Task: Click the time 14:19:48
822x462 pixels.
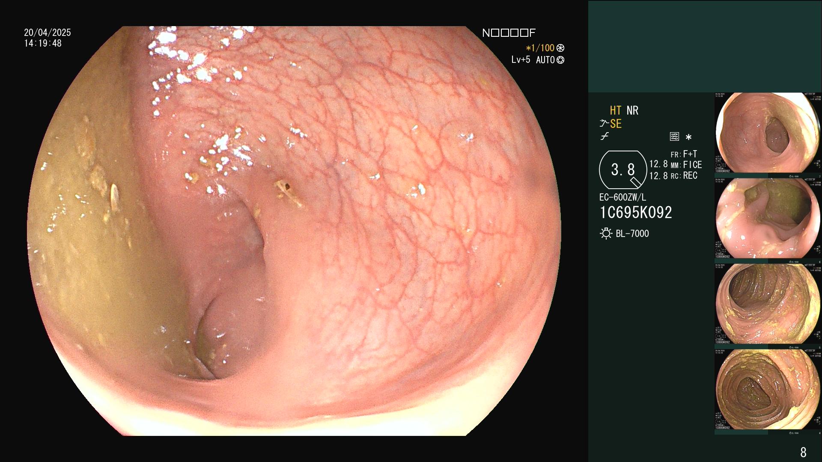Action: tap(43, 43)
